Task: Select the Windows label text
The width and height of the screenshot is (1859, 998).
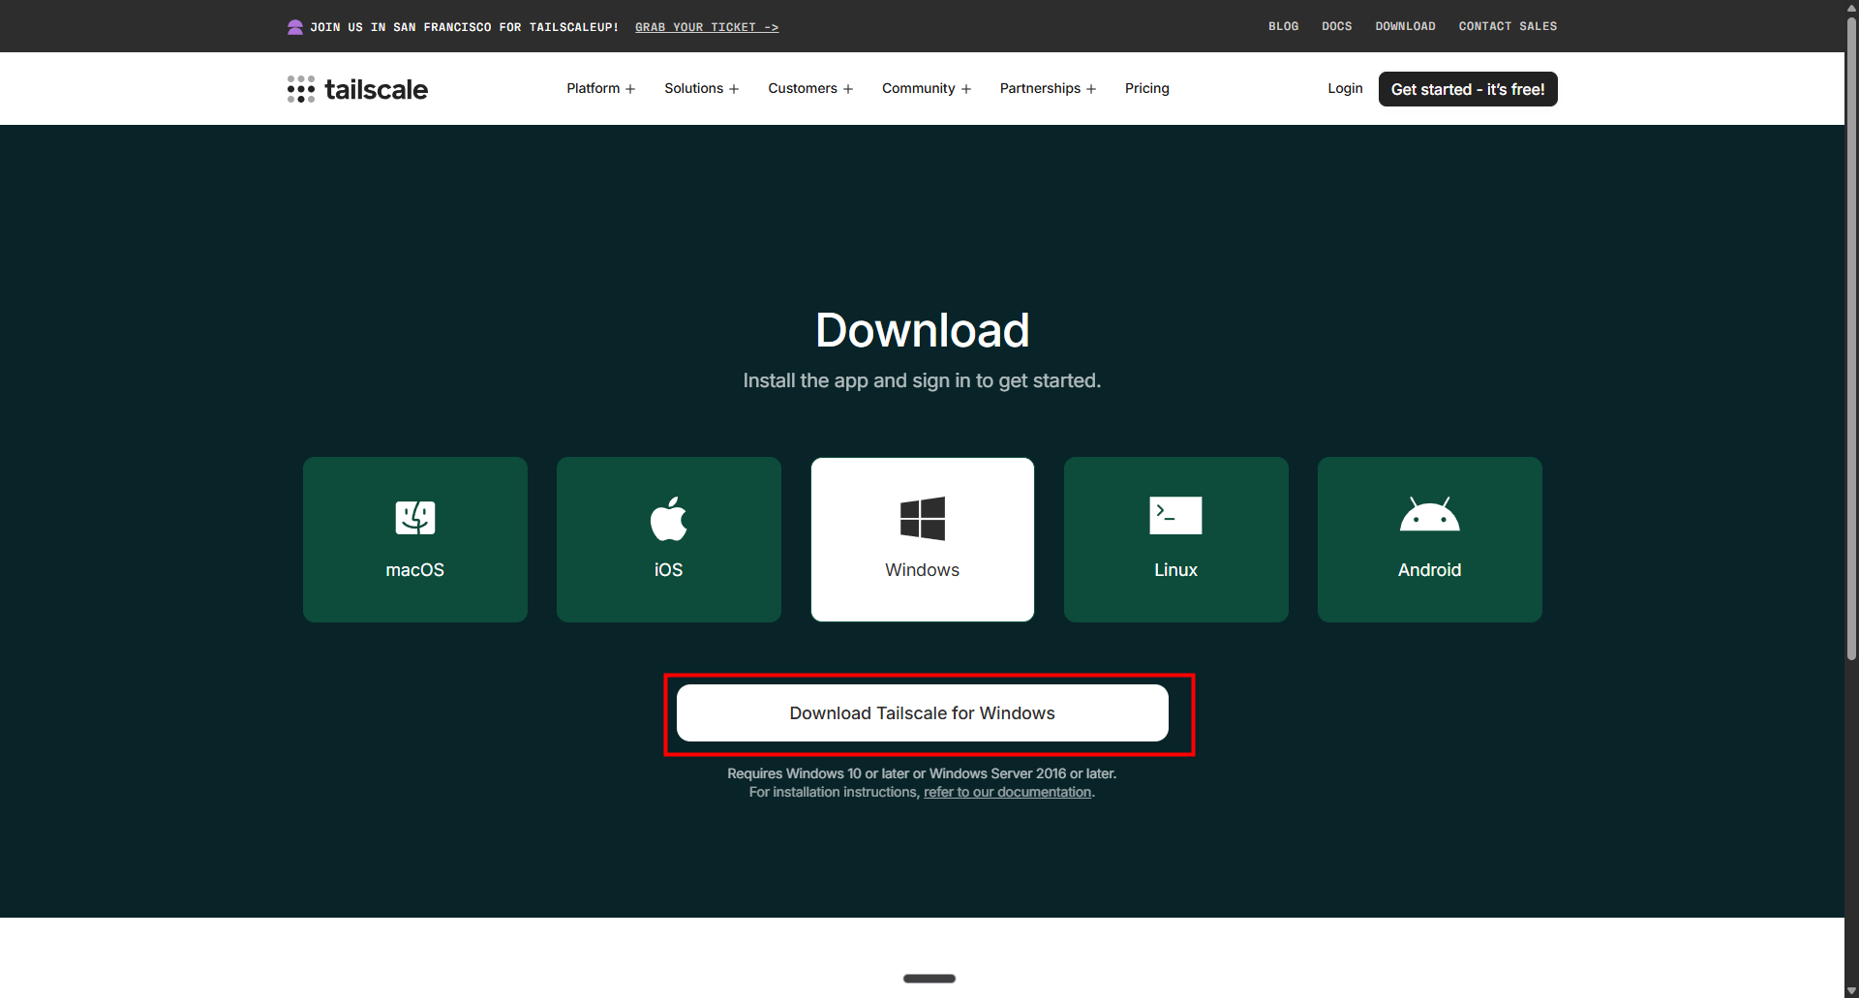Action: (923, 570)
